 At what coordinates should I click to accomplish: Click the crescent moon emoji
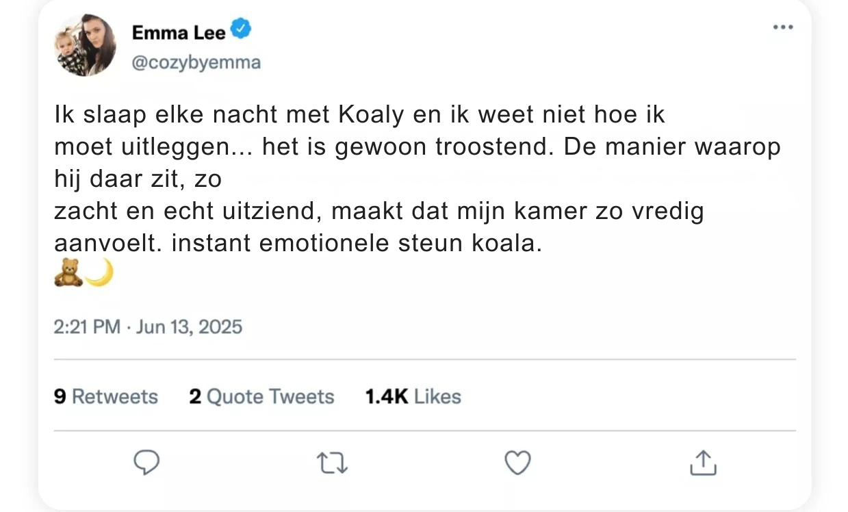pos(99,272)
